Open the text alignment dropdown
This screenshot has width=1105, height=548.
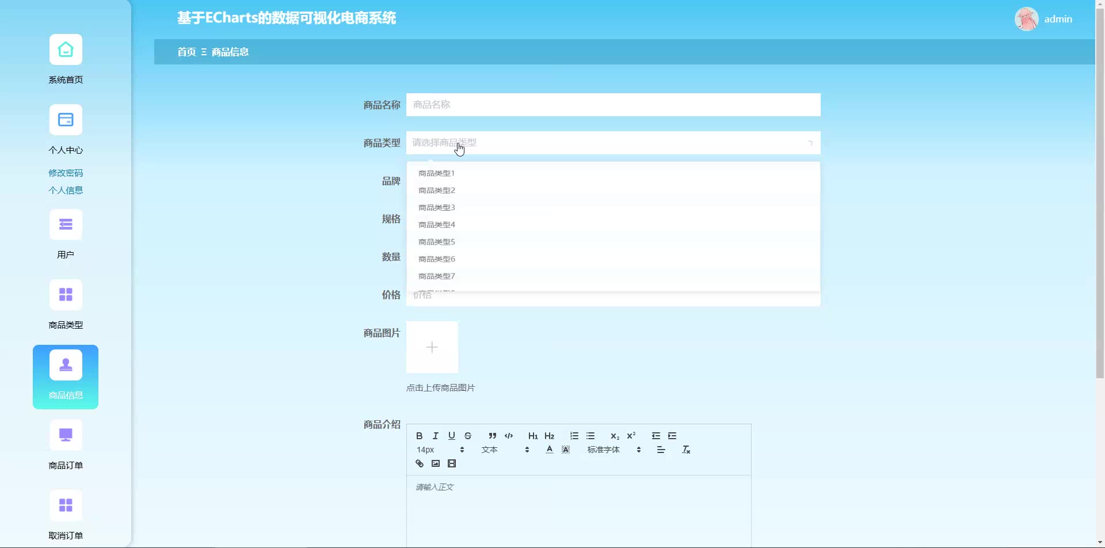click(661, 450)
